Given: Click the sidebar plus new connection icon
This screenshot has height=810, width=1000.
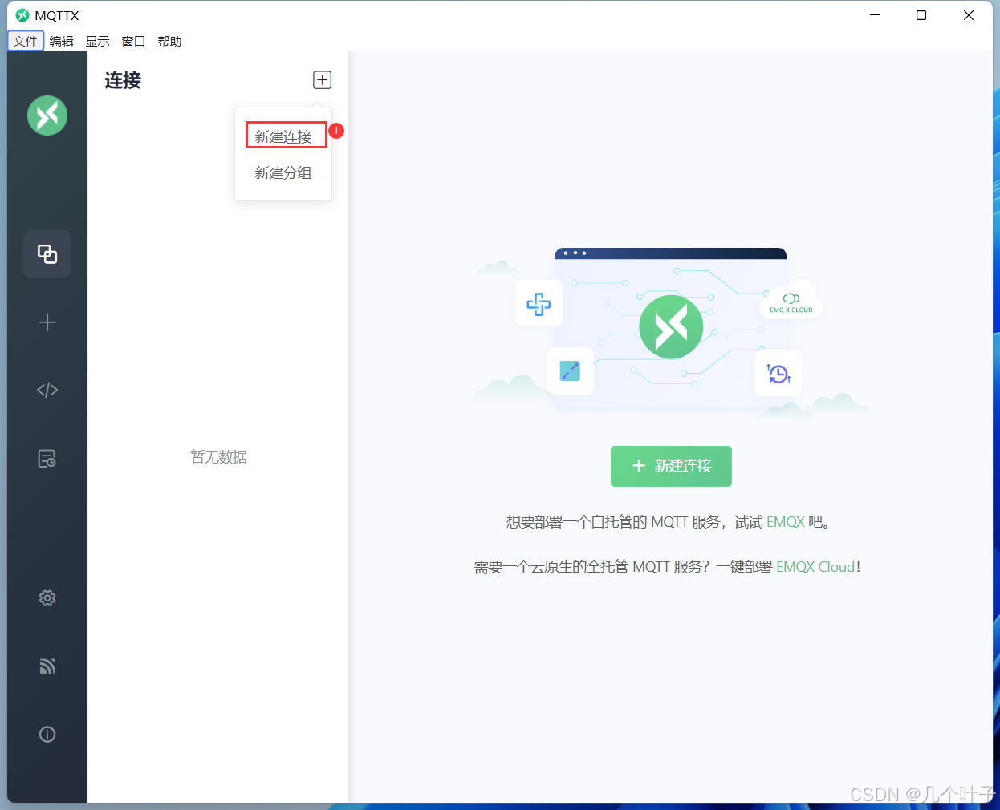Looking at the screenshot, I should pyautogui.click(x=47, y=322).
